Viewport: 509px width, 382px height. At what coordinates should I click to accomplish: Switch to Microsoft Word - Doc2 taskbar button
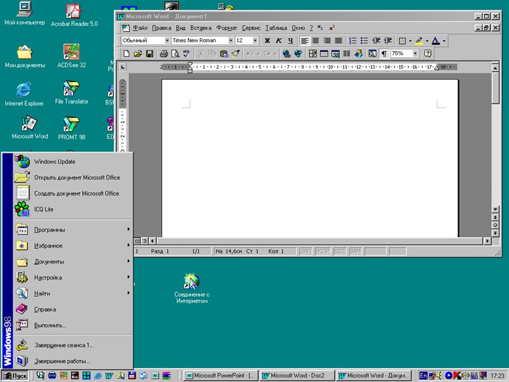(x=297, y=376)
